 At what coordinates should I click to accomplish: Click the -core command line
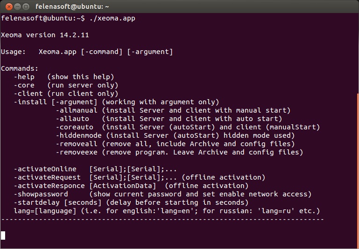pos(66,85)
